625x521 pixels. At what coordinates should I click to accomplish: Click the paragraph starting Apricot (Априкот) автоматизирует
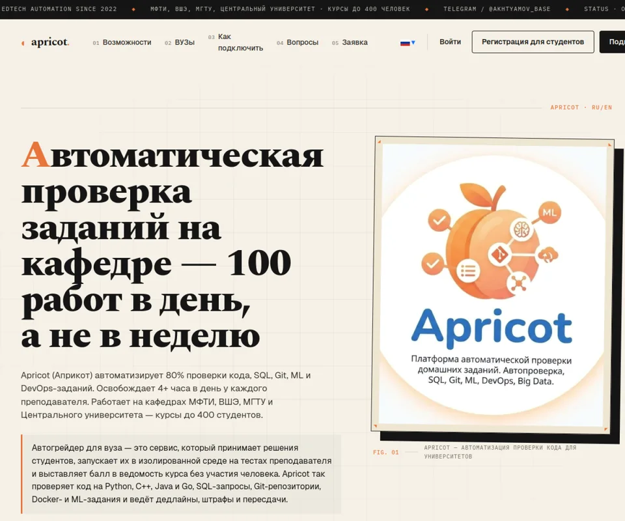[x=166, y=395]
